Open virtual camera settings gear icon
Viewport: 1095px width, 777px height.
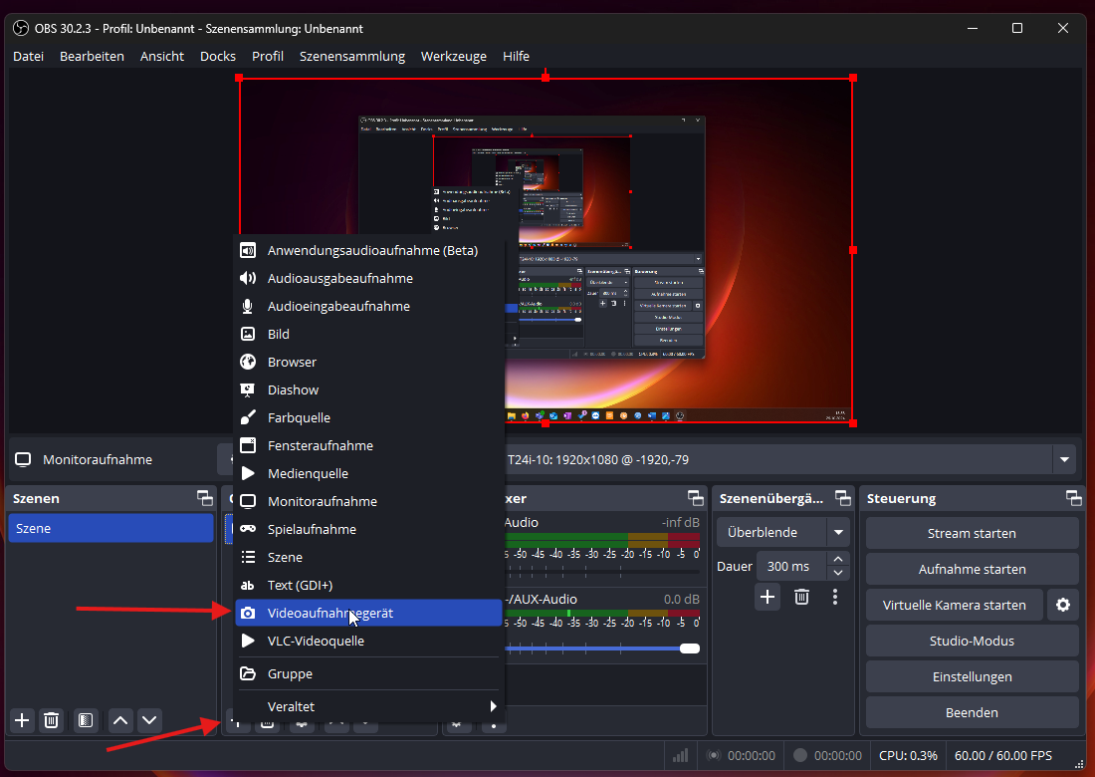click(x=1063, y=605)
